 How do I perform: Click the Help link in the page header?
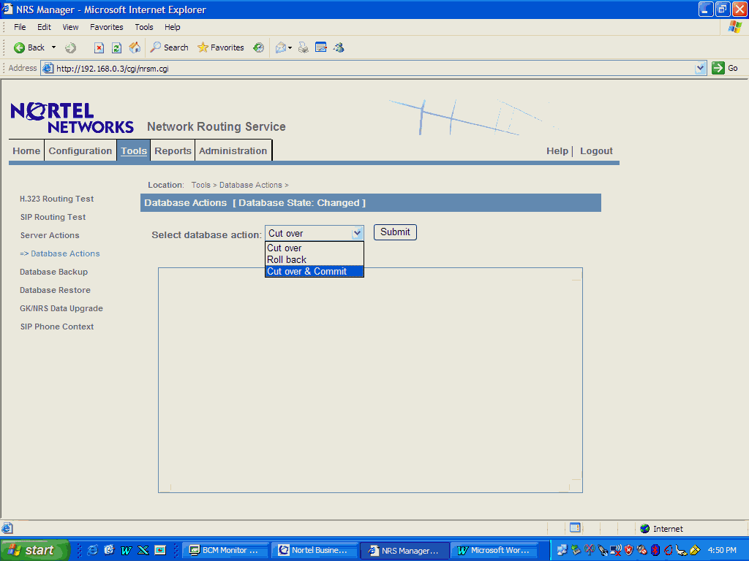(557, 150)
